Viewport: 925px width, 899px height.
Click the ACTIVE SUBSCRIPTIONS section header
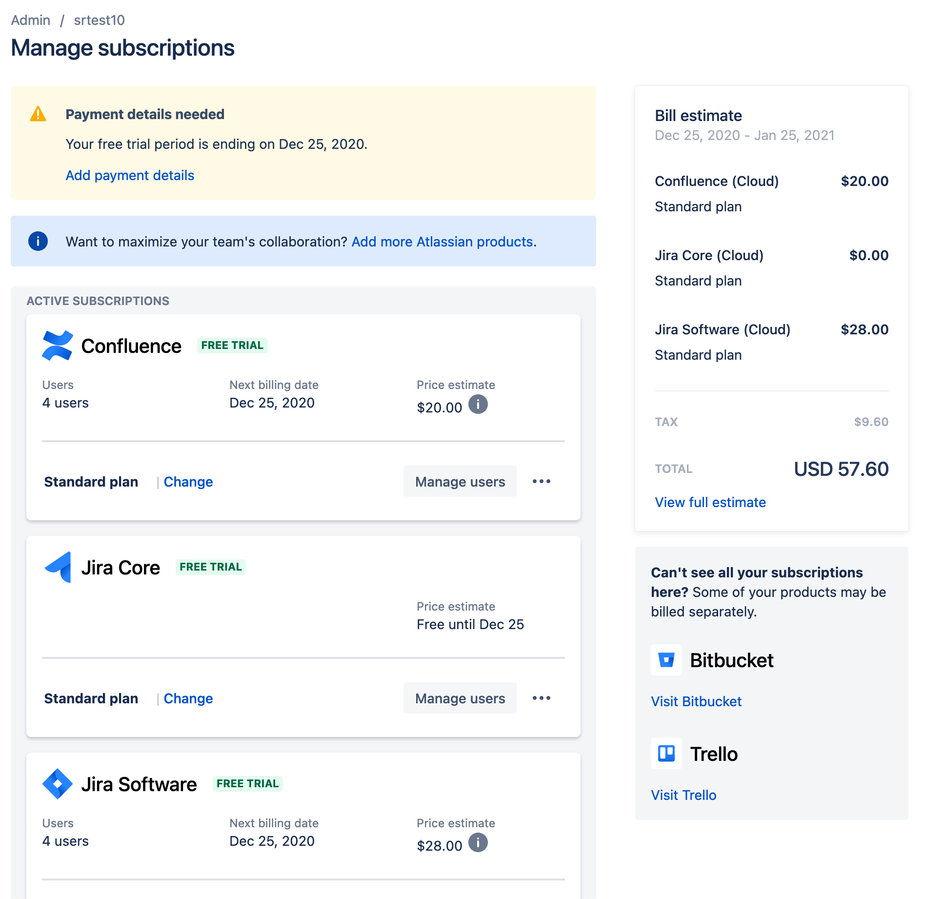[x=98, y=301]
